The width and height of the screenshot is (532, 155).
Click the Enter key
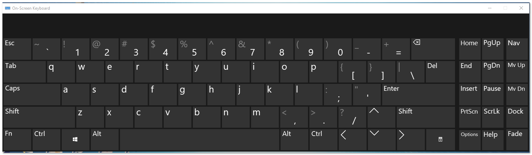tap(418, 94)
